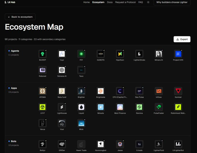
Task: Open the LEV7 app icon
Action: point(42,107)
